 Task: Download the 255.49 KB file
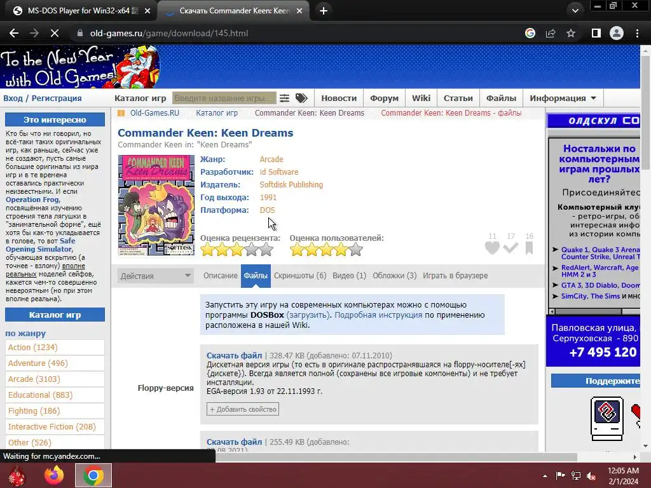pyautogui.click(x=234, y=442)
